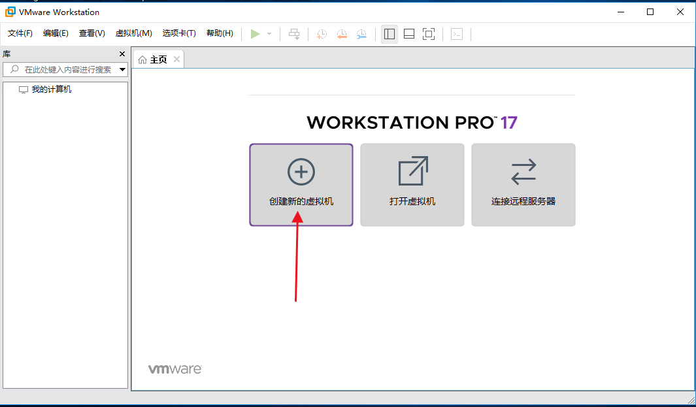
Task: Click the 打开虚拟机 tile
Action: click(412, 185)
